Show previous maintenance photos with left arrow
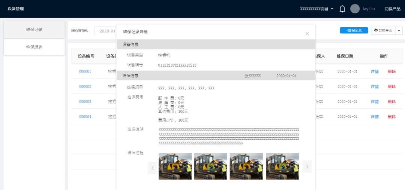The width and height of the screenshot is (405, 190). pyautogui.click(x=152, y=167)
